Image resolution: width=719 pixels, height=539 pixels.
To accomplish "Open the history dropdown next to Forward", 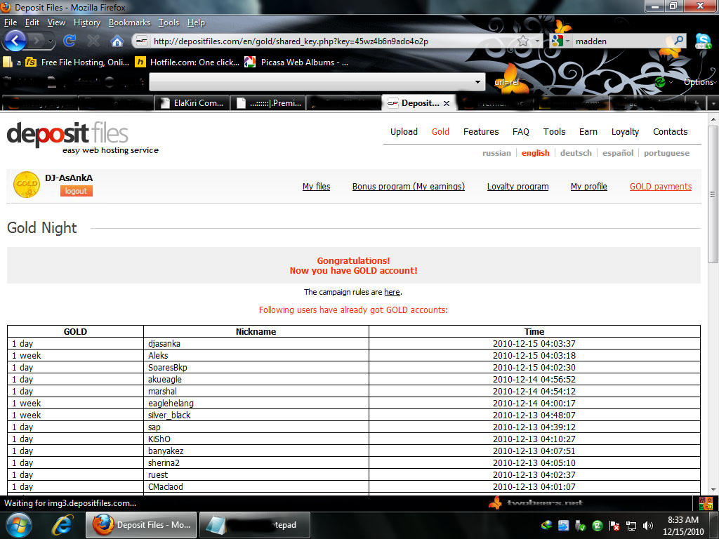I will [50, 41].
